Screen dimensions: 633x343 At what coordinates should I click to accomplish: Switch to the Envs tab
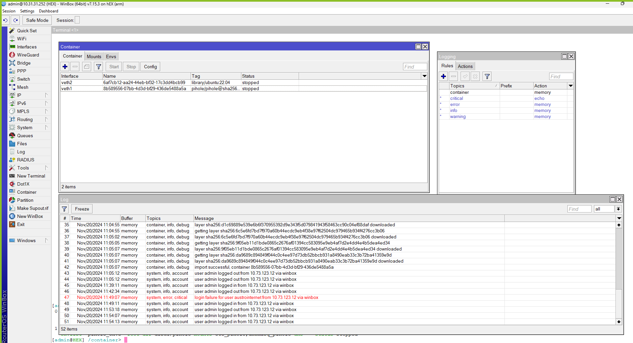click(x=111, y=56)
